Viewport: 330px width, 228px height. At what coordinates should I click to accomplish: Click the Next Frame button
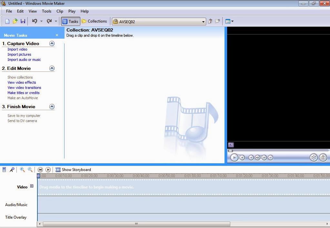pyautogui.click(x=264, y=157)
